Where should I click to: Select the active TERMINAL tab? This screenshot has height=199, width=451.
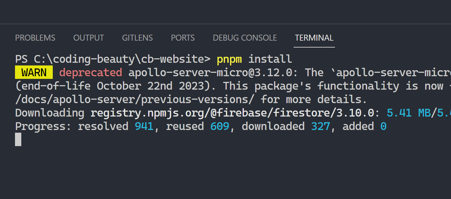point(314,38)
